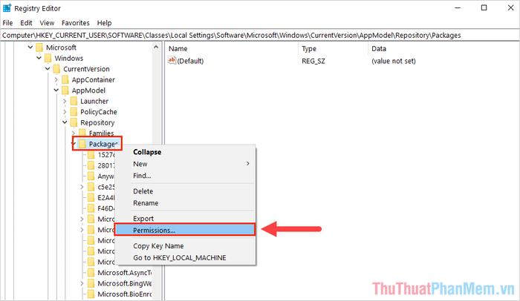
Task: Click the Microsoft.BioEnr folder icon
Action: click(x=91, y=294)
